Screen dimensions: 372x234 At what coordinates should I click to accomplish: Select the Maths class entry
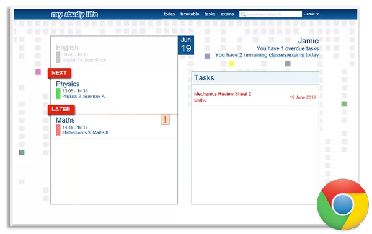[114, 126]
